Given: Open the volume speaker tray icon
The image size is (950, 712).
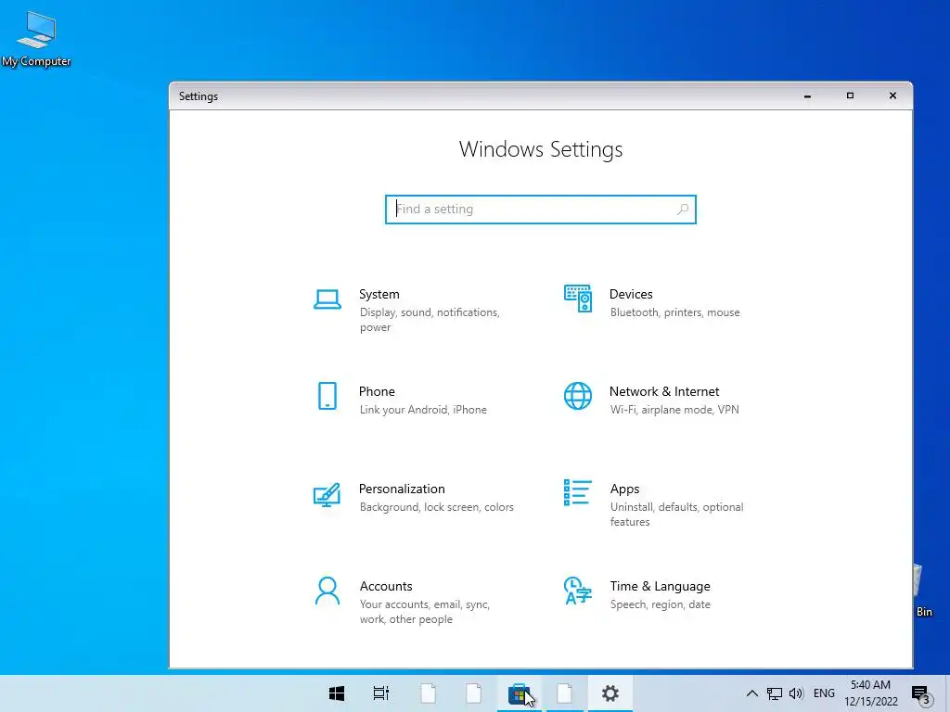Looking at the screenshot, I should (796, 693).
